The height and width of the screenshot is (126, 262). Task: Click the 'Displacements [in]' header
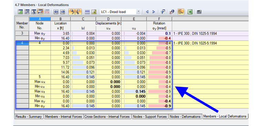tap(109, 23)
